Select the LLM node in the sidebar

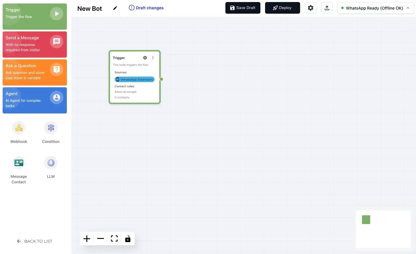(51, 162)
